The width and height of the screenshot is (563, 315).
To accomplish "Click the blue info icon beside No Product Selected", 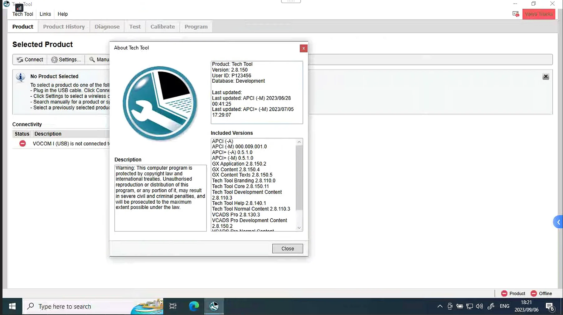I will point(21,77).
